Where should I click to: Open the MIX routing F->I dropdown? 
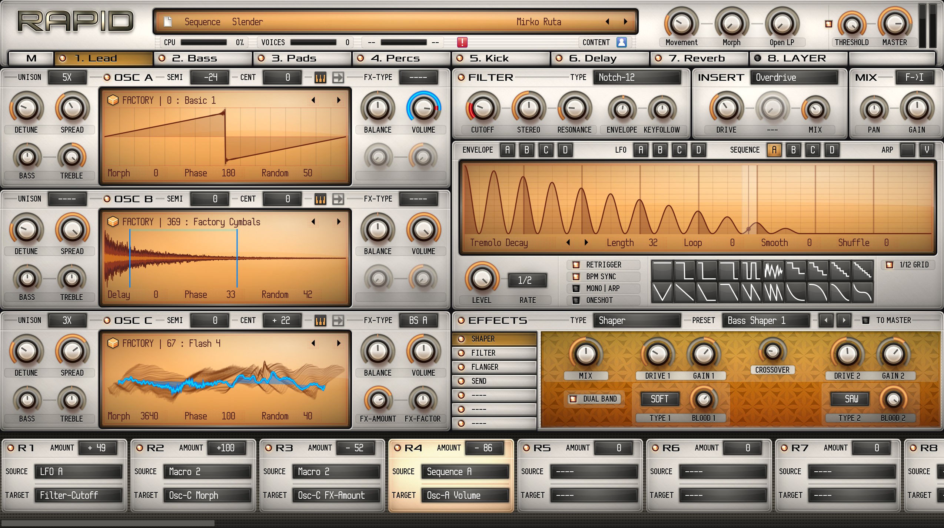point(914,77)
